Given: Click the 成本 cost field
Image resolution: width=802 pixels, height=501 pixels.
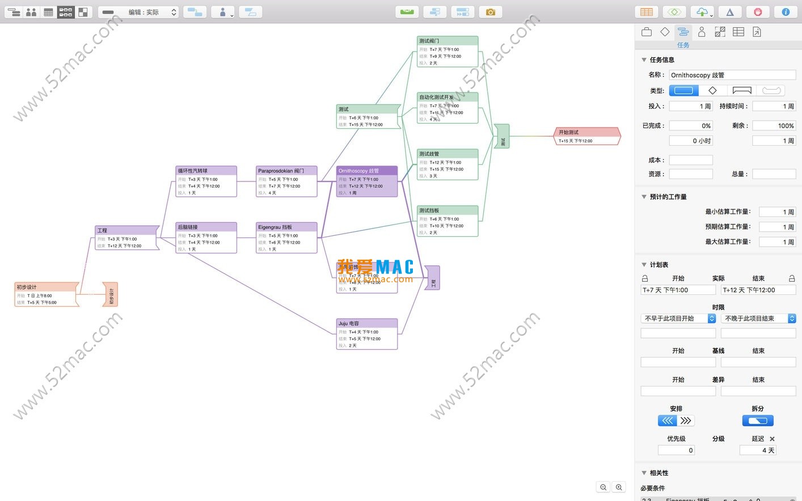Looking at the screenshot, I should pyautogui.click(x=691, y=160).
